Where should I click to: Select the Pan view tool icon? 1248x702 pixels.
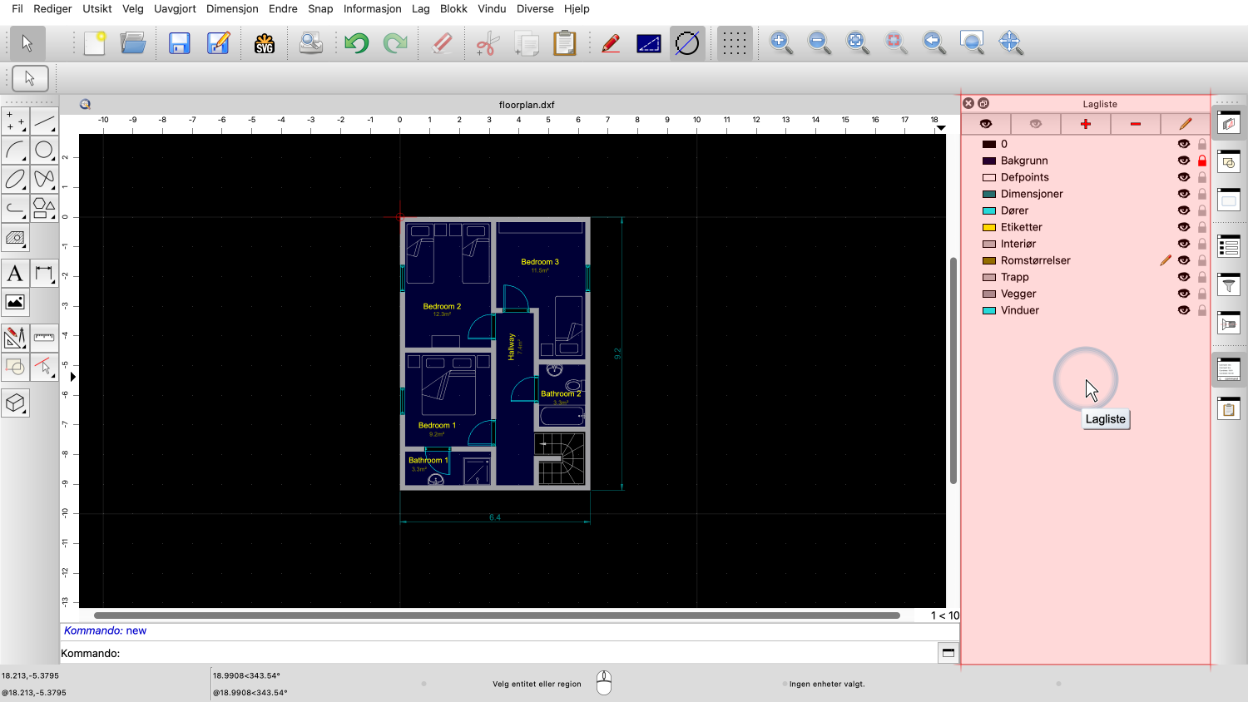pos(1010,43)
